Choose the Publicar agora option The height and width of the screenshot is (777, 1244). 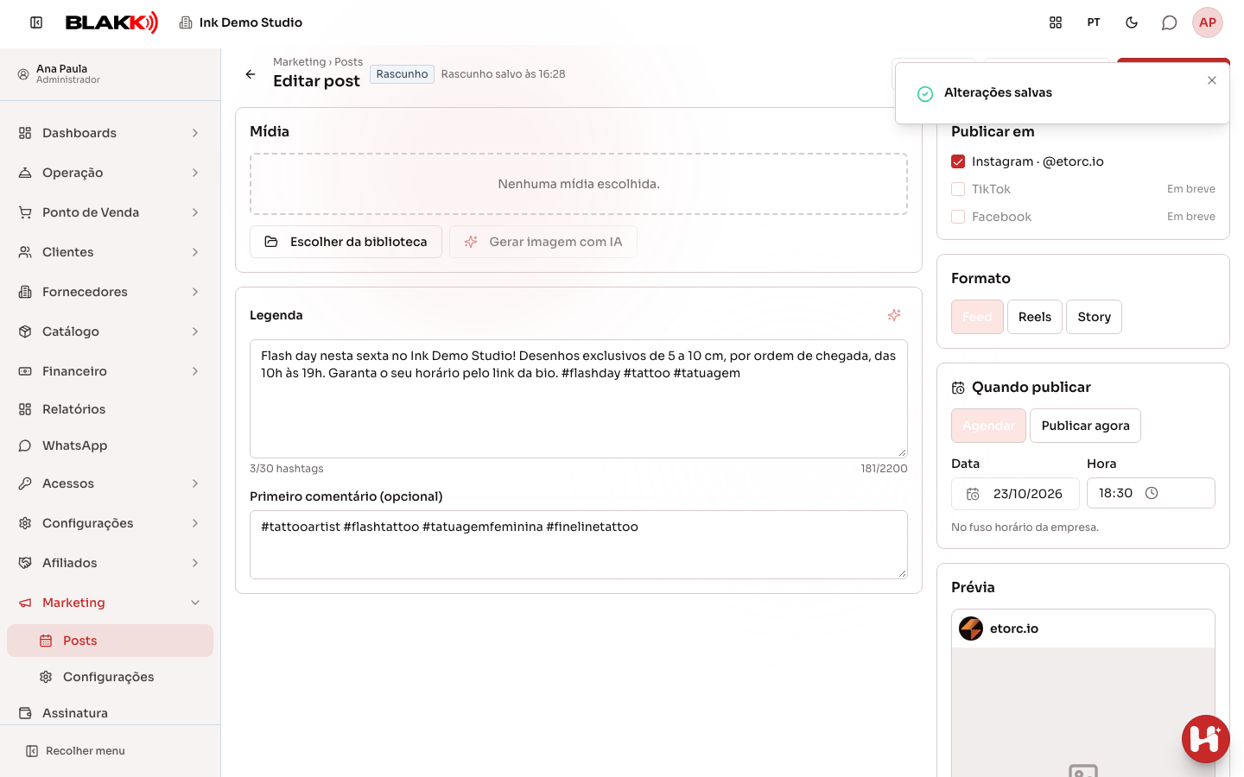pyautogui.click(x=1085, y=426)
